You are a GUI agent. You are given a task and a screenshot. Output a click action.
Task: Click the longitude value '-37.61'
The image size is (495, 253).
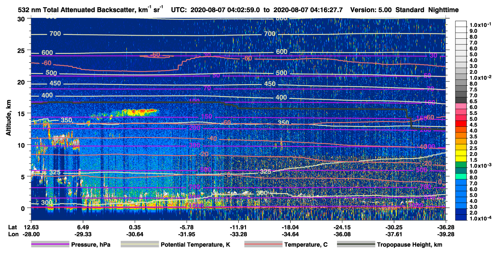(394, 234)
